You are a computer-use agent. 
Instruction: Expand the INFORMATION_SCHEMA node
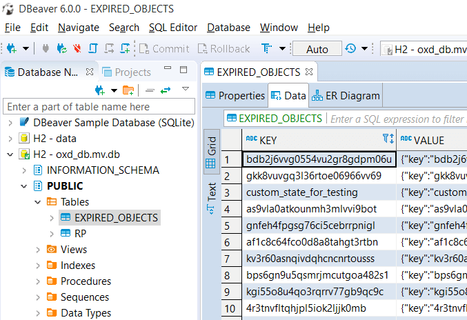24,170
